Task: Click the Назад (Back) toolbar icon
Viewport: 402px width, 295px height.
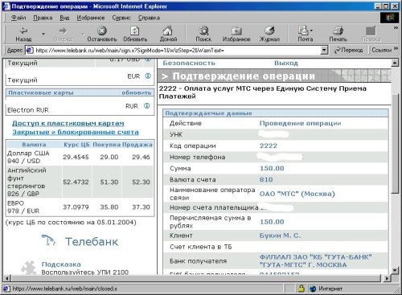Action: (23, 31)
